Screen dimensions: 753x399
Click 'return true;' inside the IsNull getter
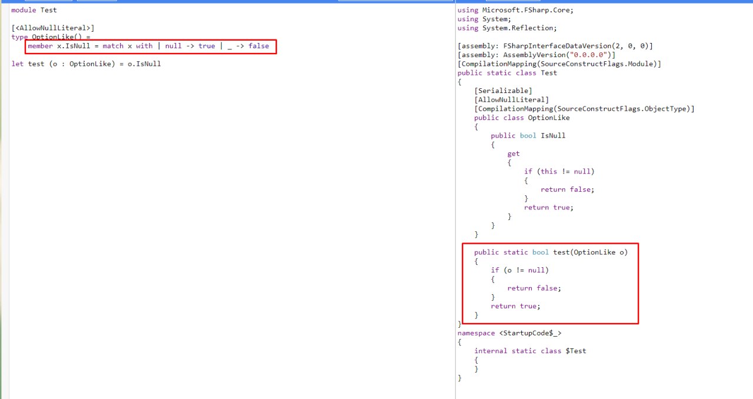(x=549, y=207)
